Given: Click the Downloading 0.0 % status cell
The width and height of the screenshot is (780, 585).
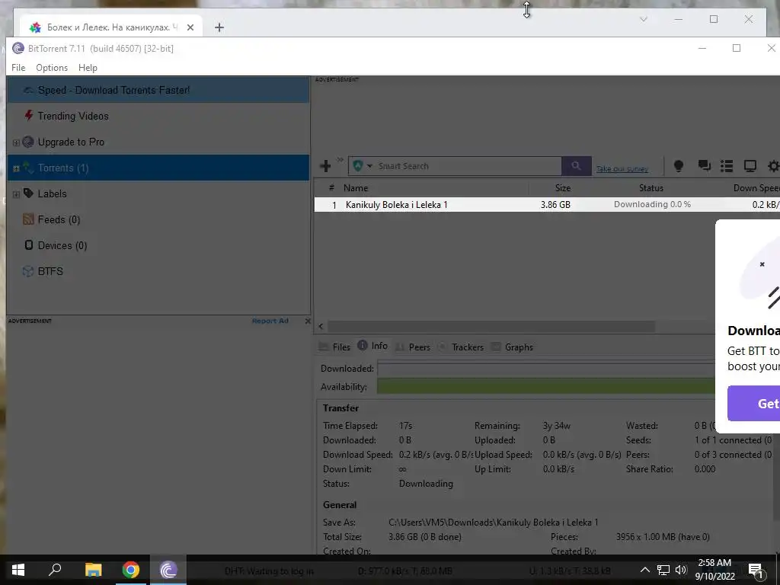Looking at the screenshot, I should point(652,204).
